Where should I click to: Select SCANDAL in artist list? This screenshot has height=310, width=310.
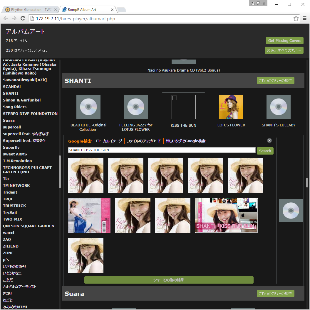click(12, 87)
